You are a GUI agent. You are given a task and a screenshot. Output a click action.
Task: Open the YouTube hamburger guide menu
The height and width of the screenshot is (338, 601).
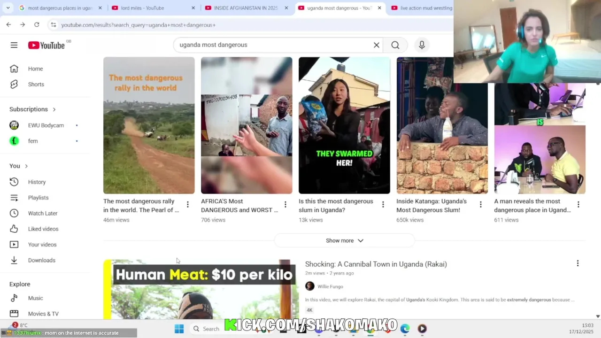click(14, 45)
